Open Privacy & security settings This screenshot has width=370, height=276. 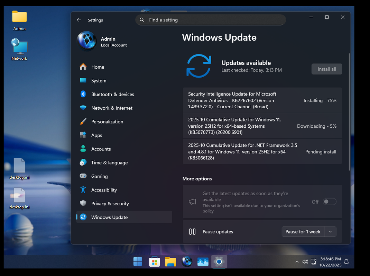coord(124,204)
